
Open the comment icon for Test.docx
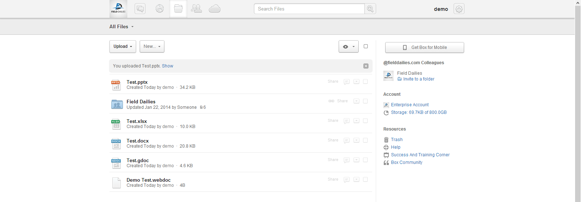[347, 140]
